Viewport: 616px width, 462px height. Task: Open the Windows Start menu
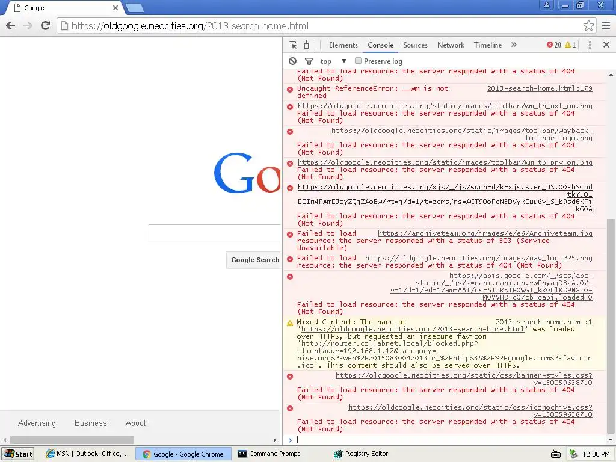coord(18,454)
